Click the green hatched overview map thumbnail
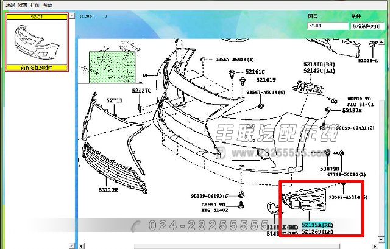This screenshot has height=249, width=390. tap(112, 67)
